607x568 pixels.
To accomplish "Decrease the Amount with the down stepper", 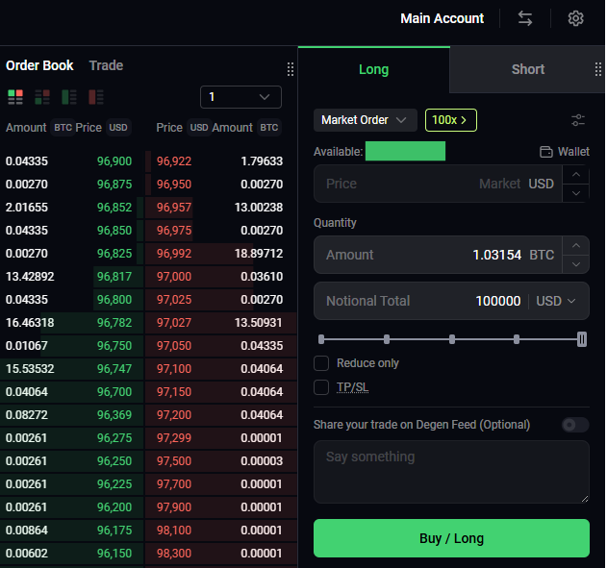I will coord(576,264).
